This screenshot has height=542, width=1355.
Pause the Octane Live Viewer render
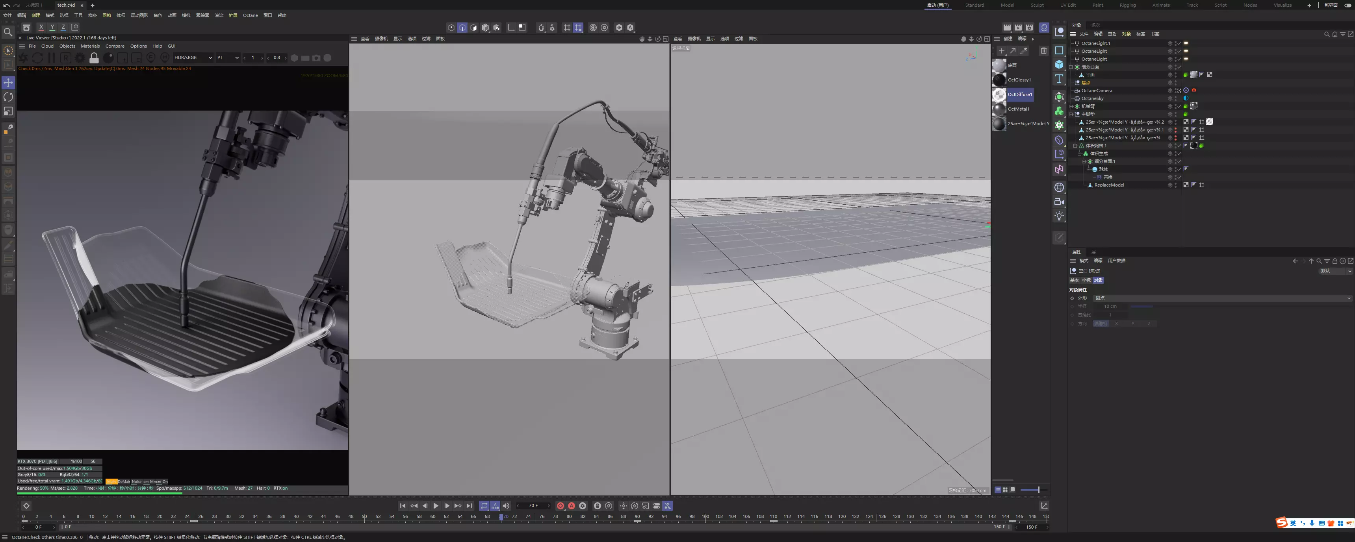[x=52, y=58]
